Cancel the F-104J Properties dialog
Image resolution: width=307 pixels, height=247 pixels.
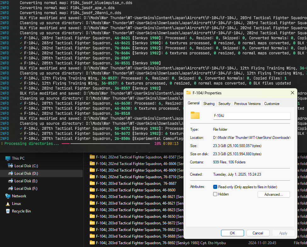[x=258, y=233]
